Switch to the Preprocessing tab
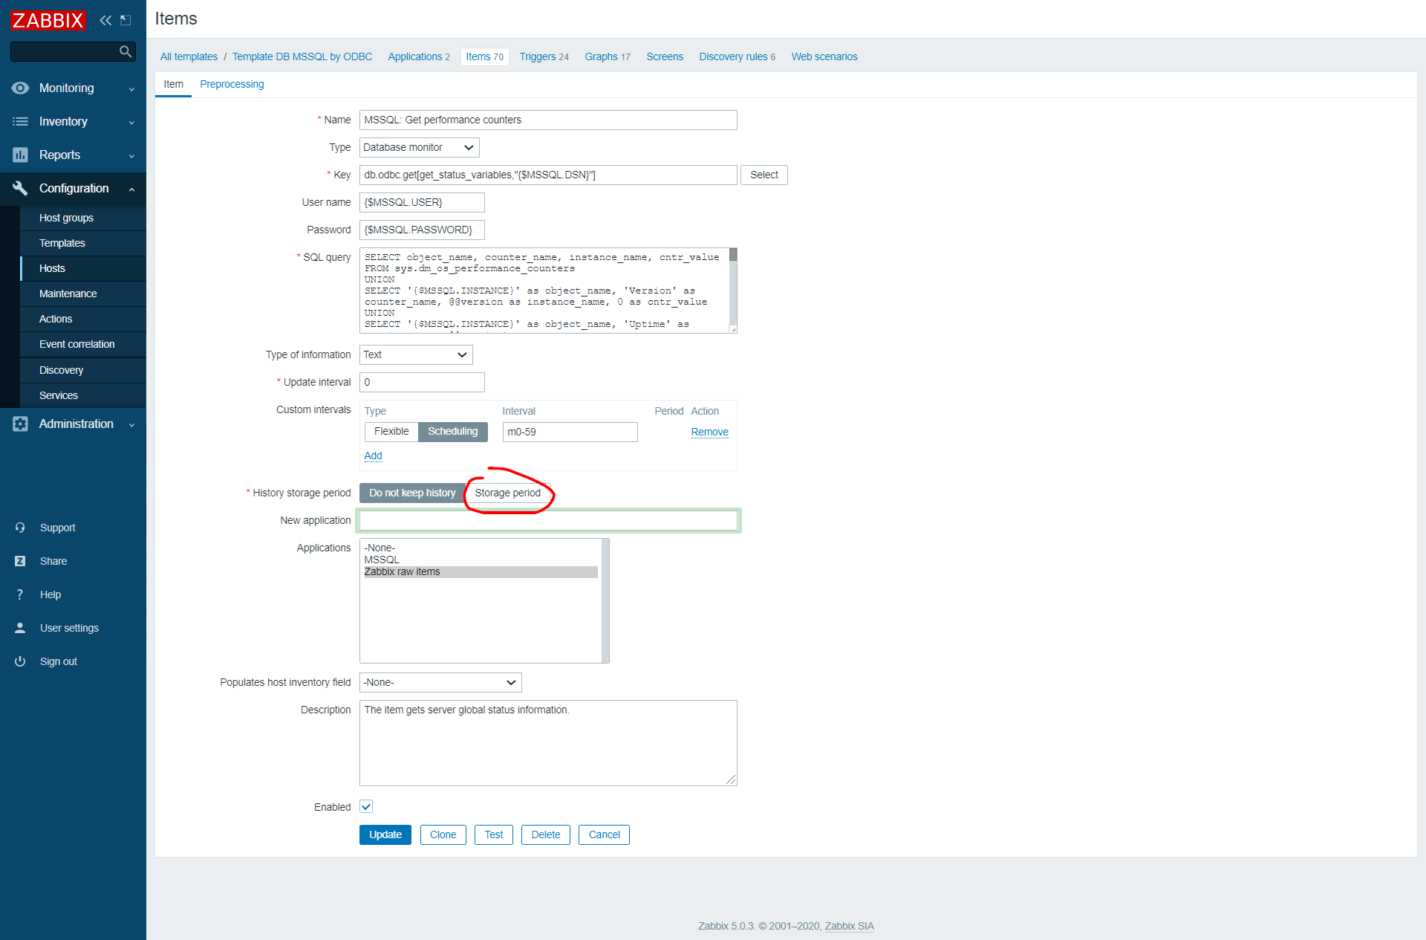Viewport: 1426px width, 940px height. (x=232, y=84)
